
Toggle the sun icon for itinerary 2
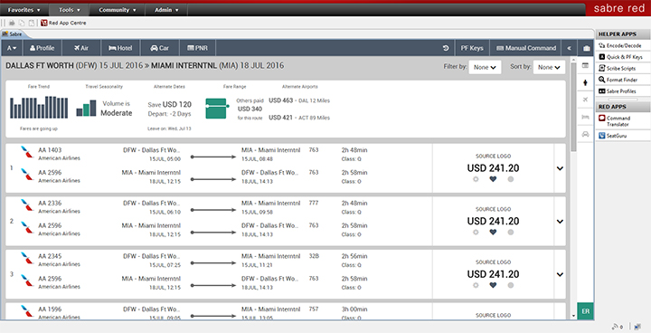(x=476, y=233)
